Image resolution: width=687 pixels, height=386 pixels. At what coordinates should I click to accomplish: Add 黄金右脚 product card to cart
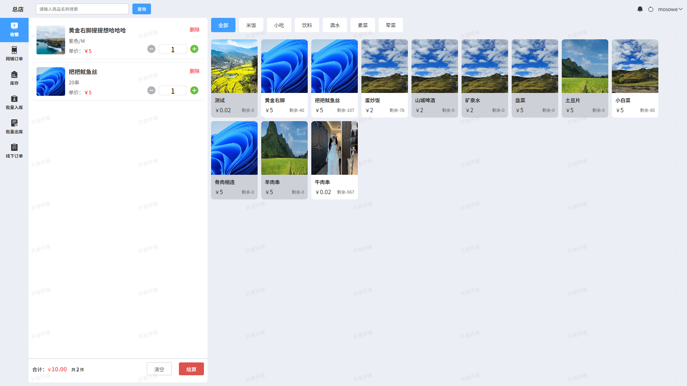[x=284, y=78]
